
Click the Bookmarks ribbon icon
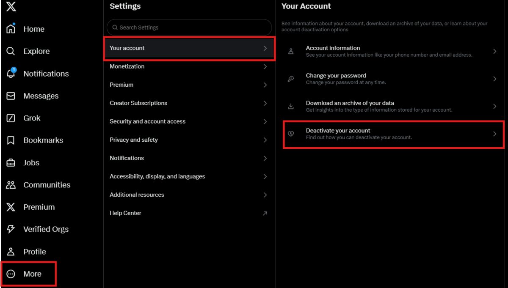point(11,140)
